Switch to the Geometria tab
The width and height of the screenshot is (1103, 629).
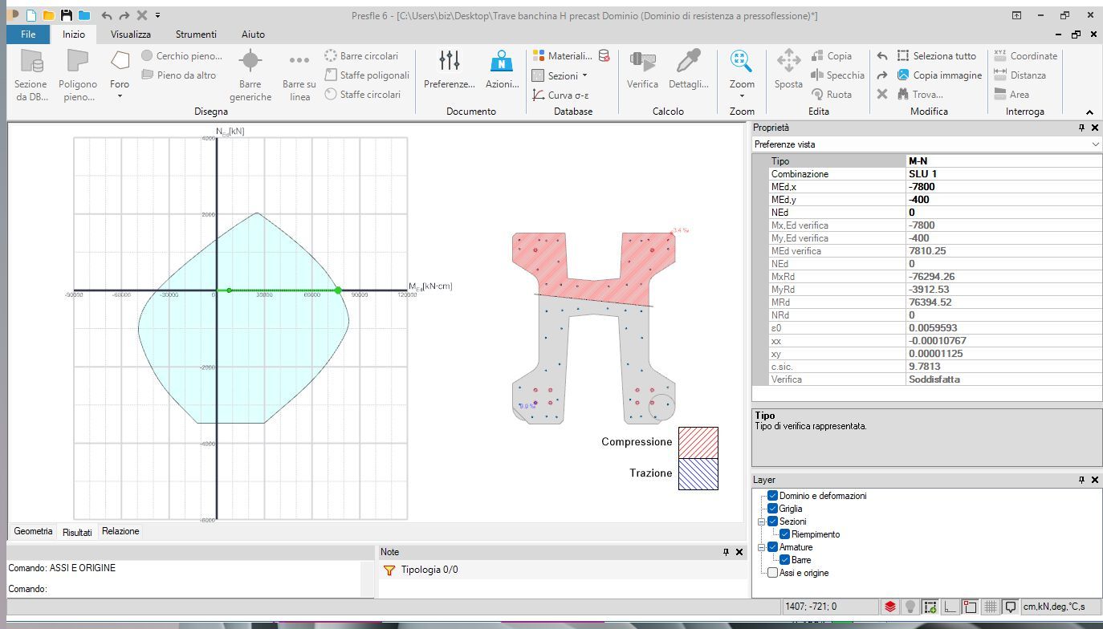tap(33, 531)
